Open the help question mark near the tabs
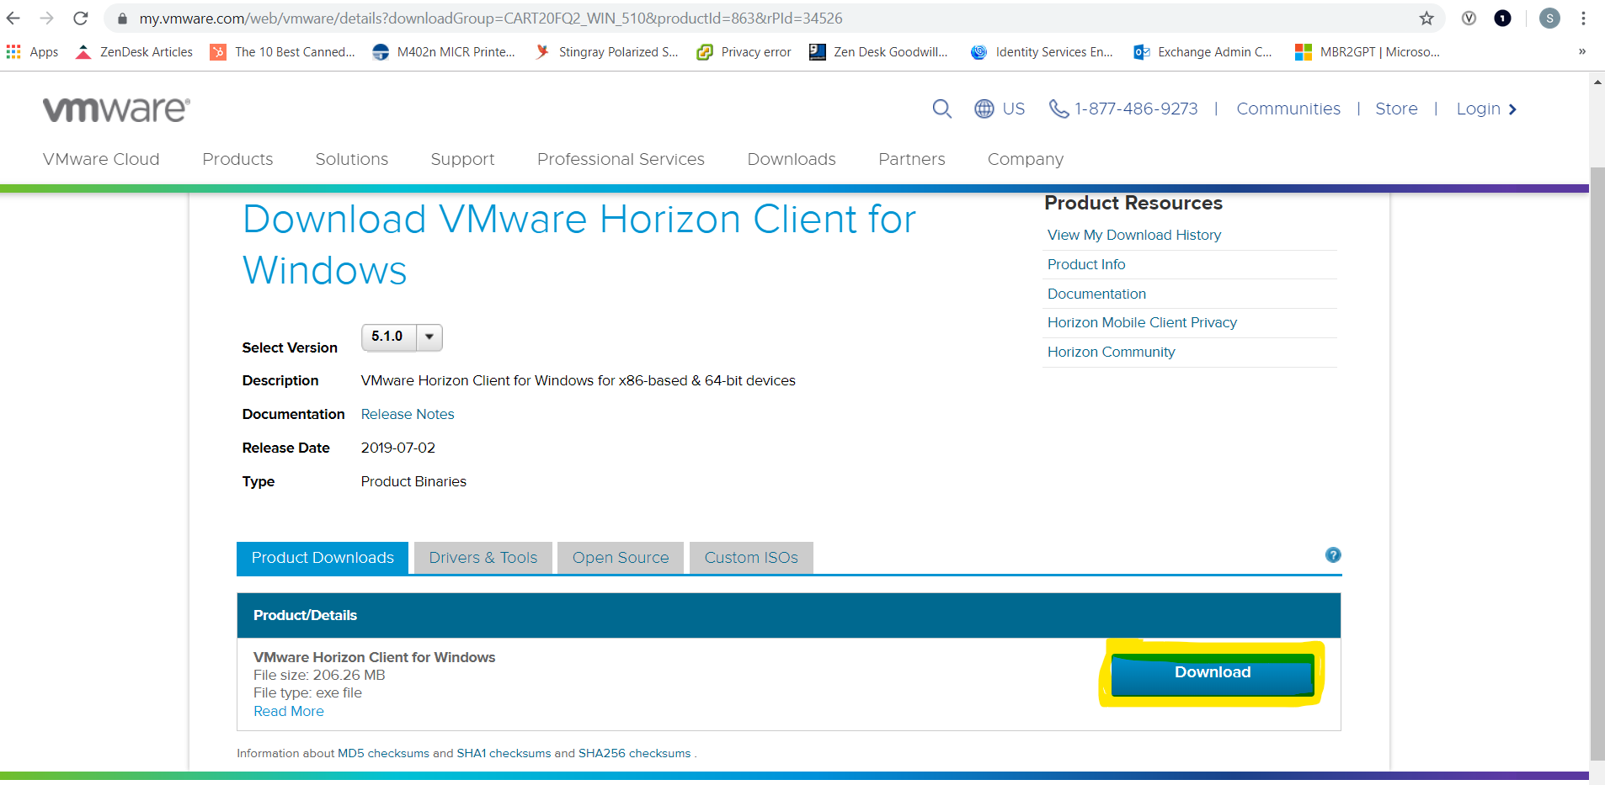This screenshot has width=1605, height=785. coord(1333,555)
